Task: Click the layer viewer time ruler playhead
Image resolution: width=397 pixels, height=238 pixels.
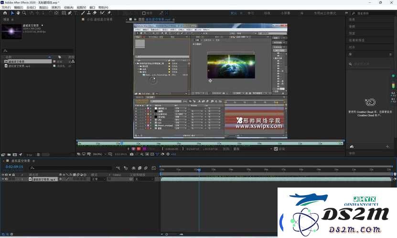Action: tap(121, 143)
